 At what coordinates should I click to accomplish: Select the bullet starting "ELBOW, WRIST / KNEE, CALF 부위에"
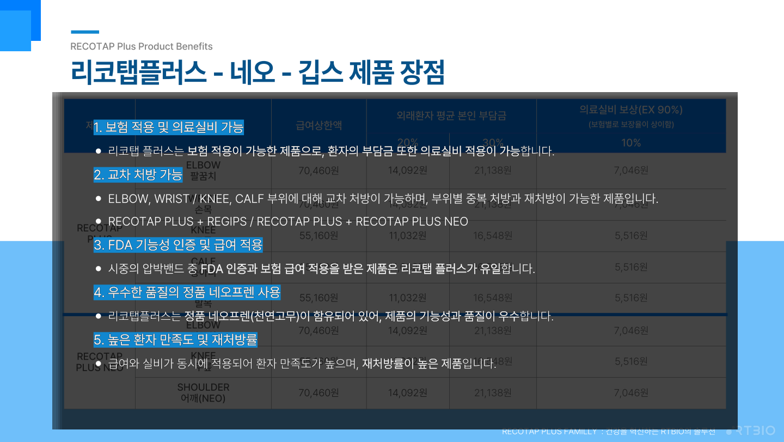pos(377,199)
